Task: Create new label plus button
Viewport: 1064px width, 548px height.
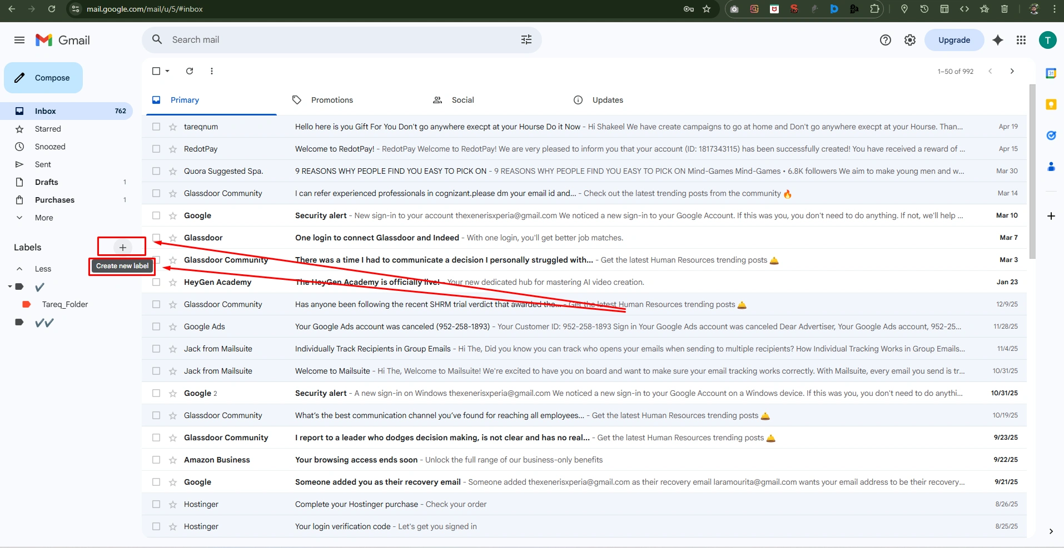Action: pyautogui.click(x=123, y=248)
